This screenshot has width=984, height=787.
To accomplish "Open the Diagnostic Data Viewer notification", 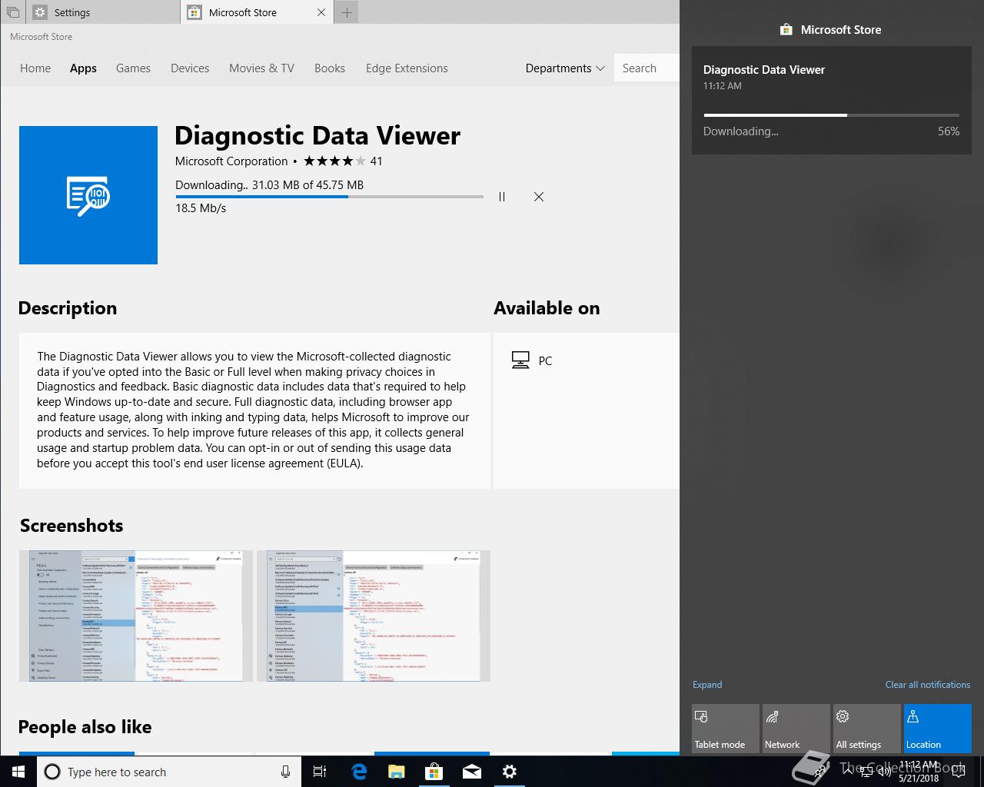I will coord(832,100).
